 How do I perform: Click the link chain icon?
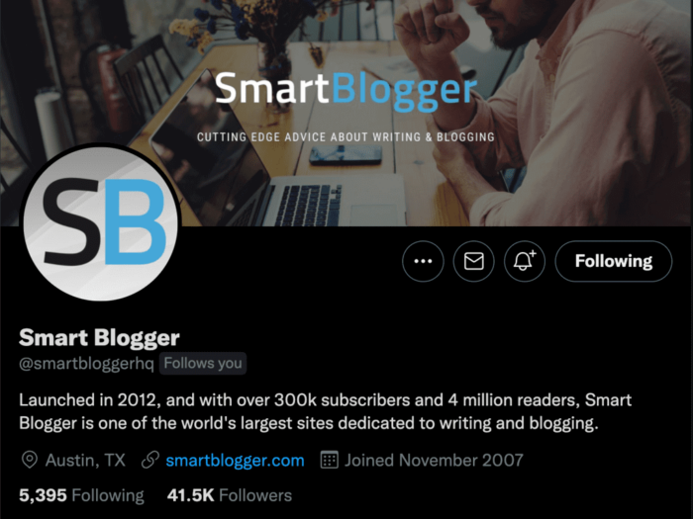pyautogui.click(x=150, y=461)
